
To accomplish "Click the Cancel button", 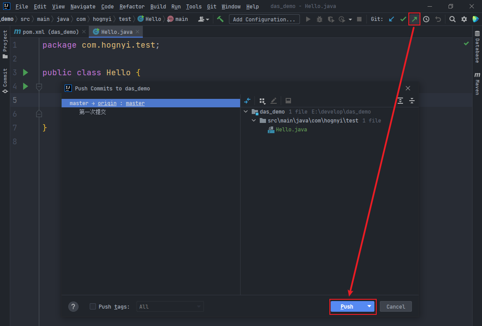I will tap(395, 306).
